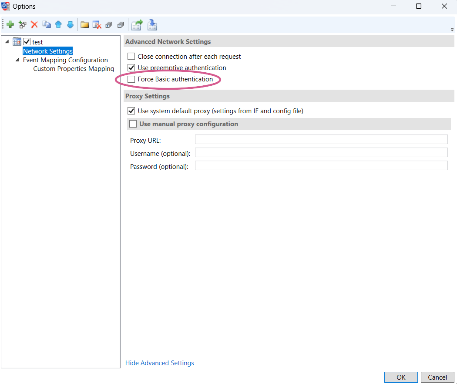
Task: Click the export profiles icon with green arrow
Action: point(137,25)
